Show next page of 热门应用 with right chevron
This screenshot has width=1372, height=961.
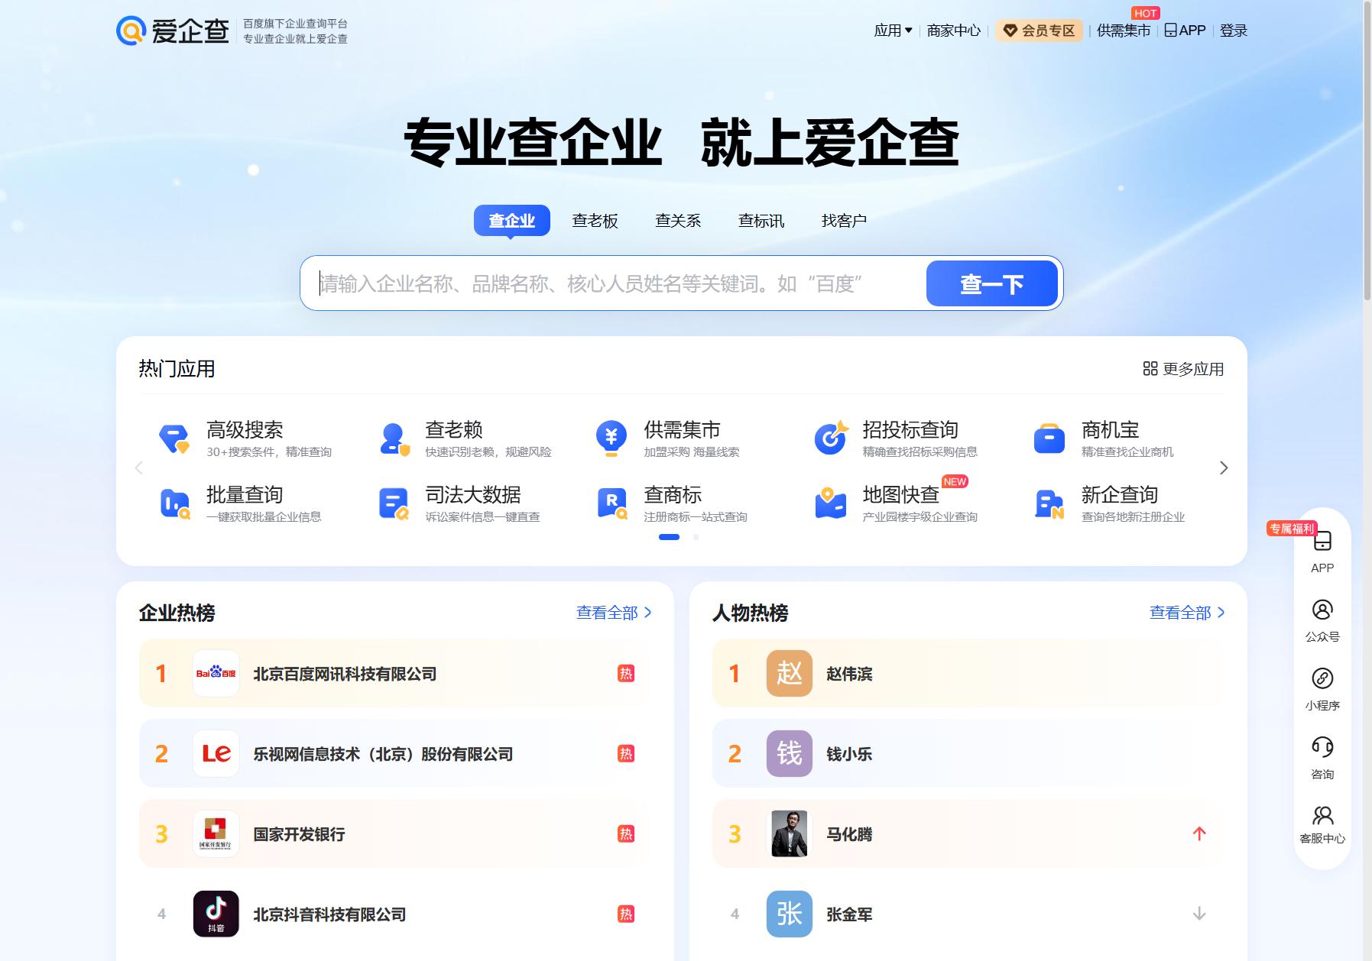pyautogui.click(x=1224, y=468)
